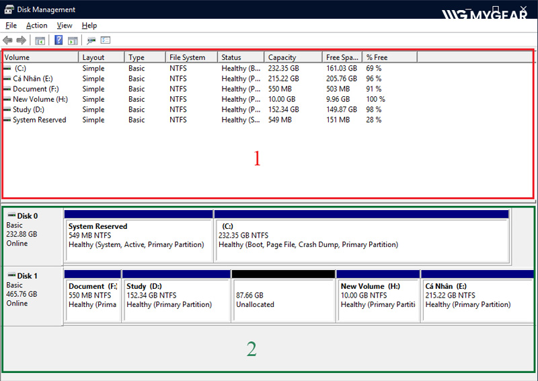Viewport: 538px width, 381px height.
Task: Click the blue Help question mark icon
Action: [59, 40]
